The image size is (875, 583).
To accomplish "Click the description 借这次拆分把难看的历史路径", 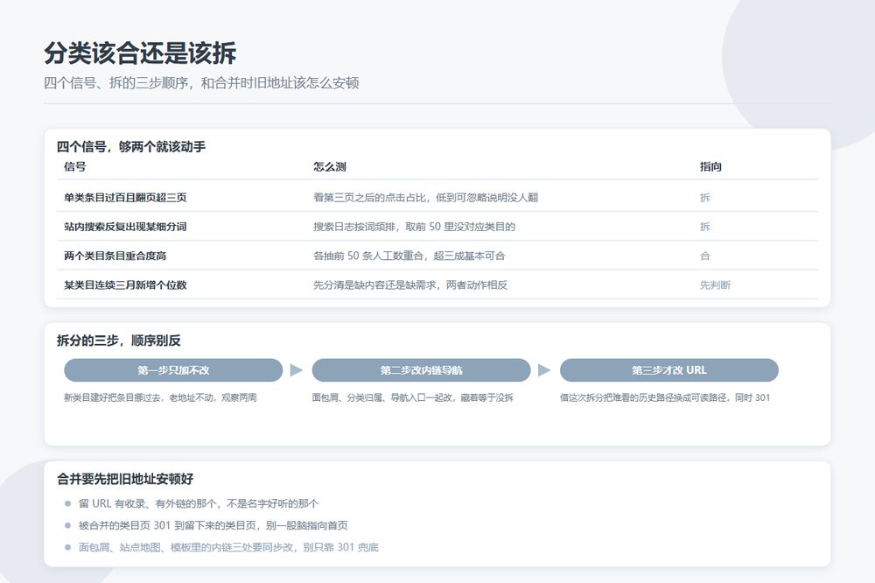I will (x=665, y=397).
